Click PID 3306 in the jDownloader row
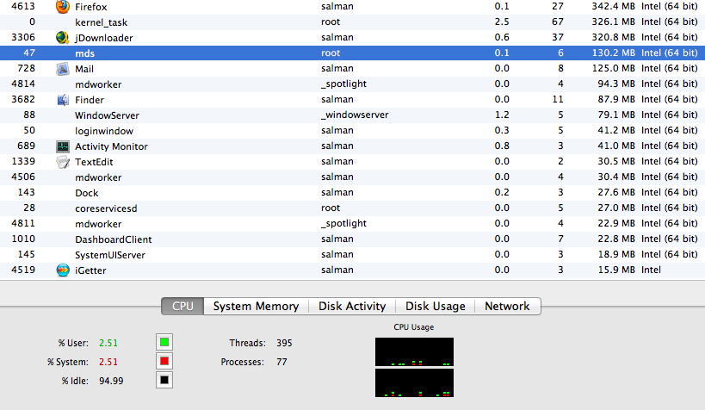Image resolution: width=705 pixels, height=410 pixels. point(23,37)
